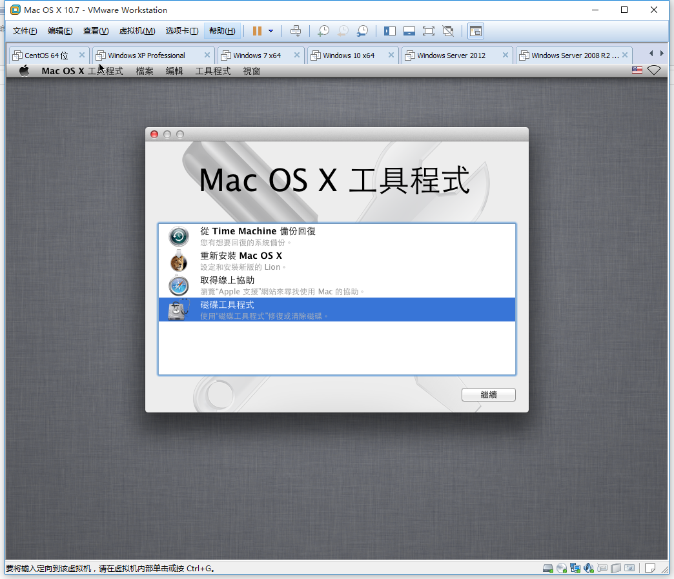Take a snapshot of this VM

[323, 31]
